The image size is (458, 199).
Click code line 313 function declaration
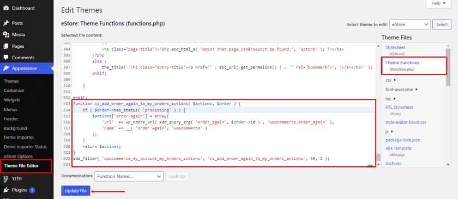coord(156,104)
